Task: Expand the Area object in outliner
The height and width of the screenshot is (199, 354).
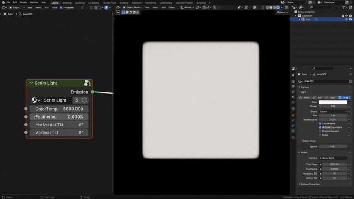Action: (299, 19)
